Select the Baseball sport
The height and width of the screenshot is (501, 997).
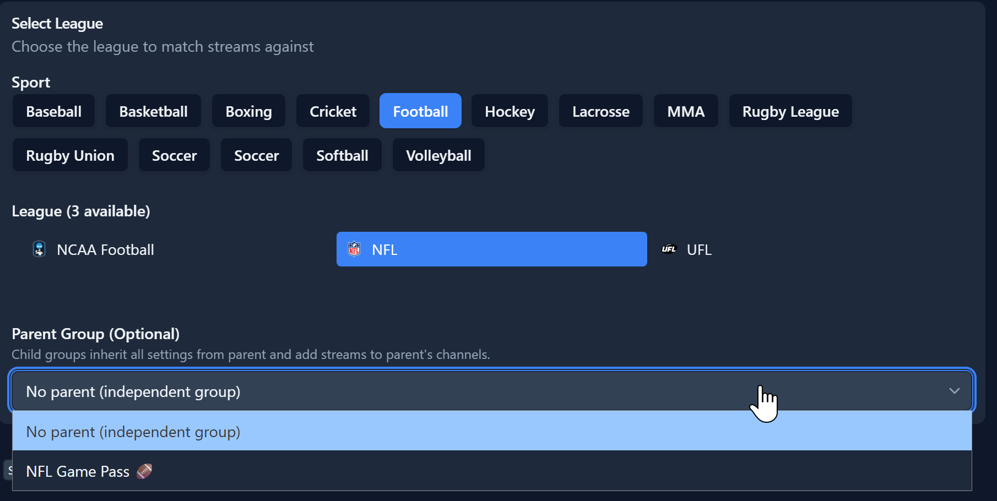[x=54, y=111]
